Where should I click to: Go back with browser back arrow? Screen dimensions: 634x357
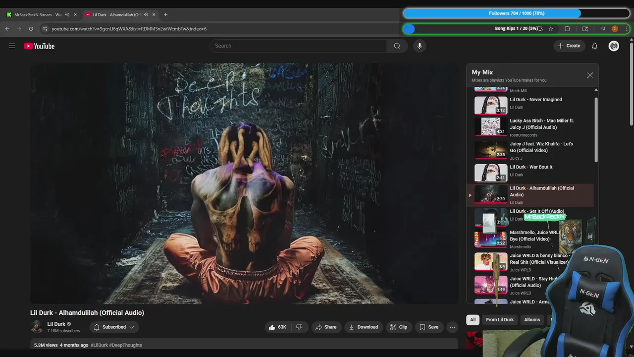[7, 29]
